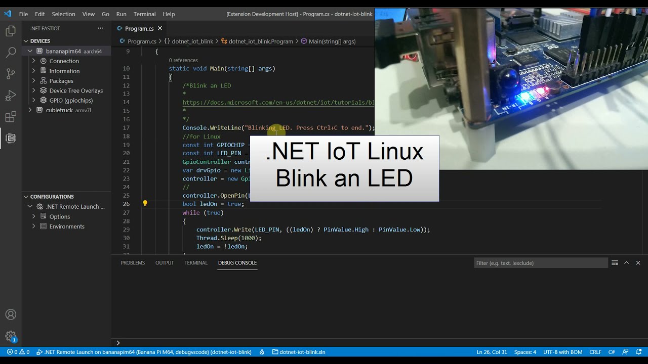Open the docs.microsoft.com link in code
Viewport: 648px width, 364px height.
278,102
